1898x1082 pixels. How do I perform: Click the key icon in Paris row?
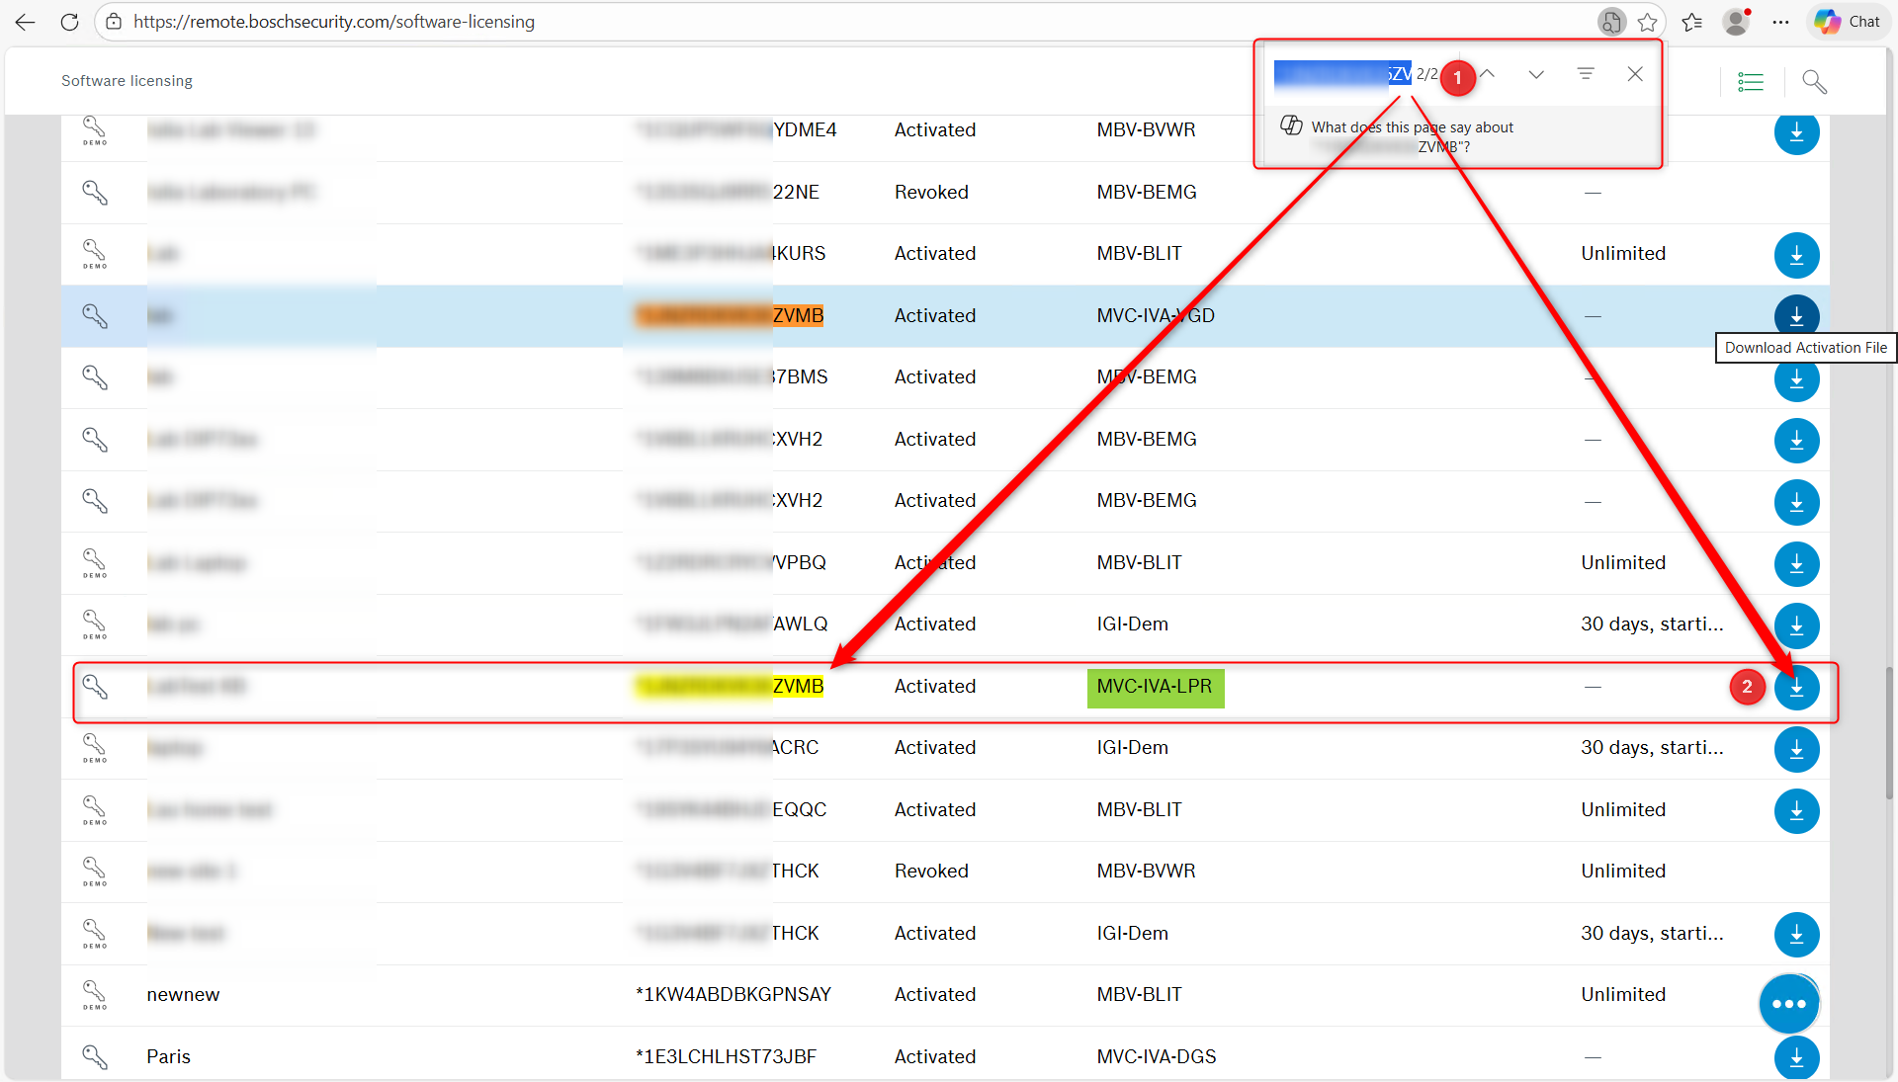[95, 1056]
